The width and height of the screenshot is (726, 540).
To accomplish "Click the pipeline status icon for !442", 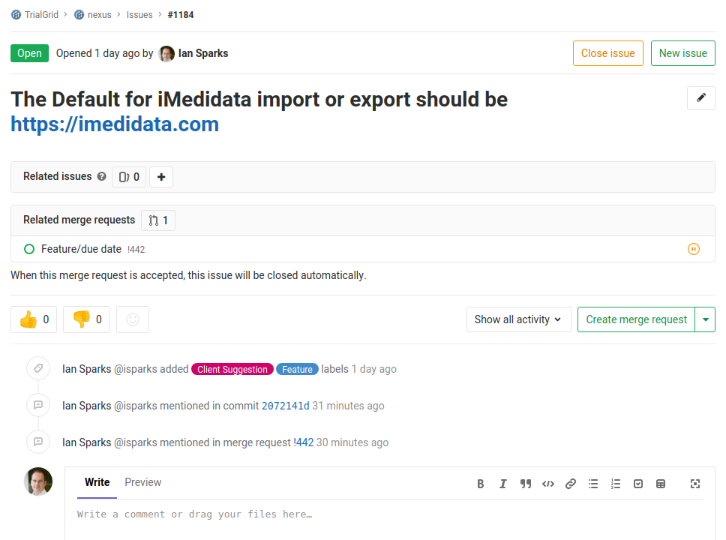I will pyautogui.click(x=694, y=249).
